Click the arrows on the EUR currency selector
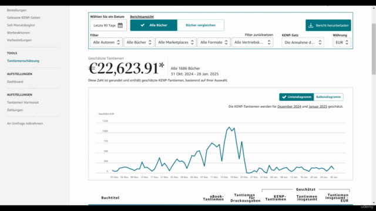This screenshot has width=376, height=211. point(347,42)
